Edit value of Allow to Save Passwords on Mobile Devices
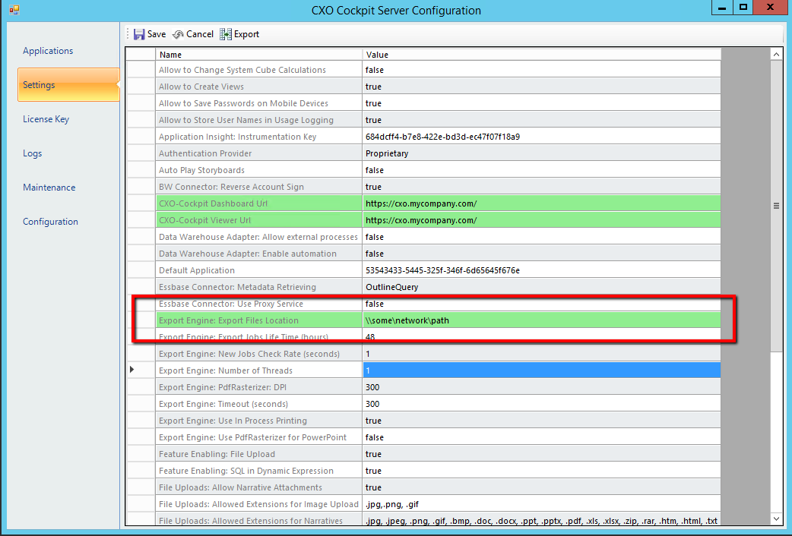This screenshot has width=792, height=536. (x=541, y=103)
